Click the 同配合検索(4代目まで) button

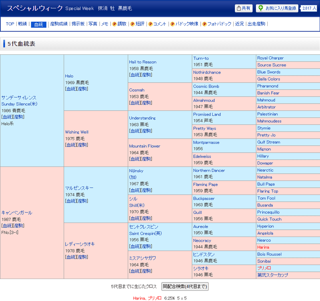[185, 286]
